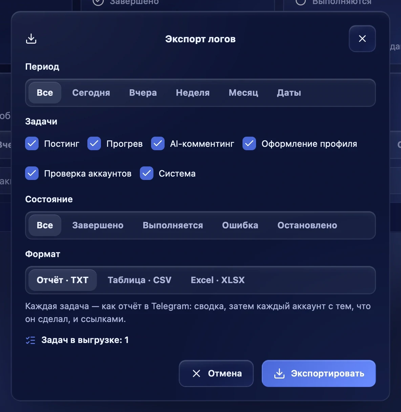Choose Остановлено state filter

307,225
